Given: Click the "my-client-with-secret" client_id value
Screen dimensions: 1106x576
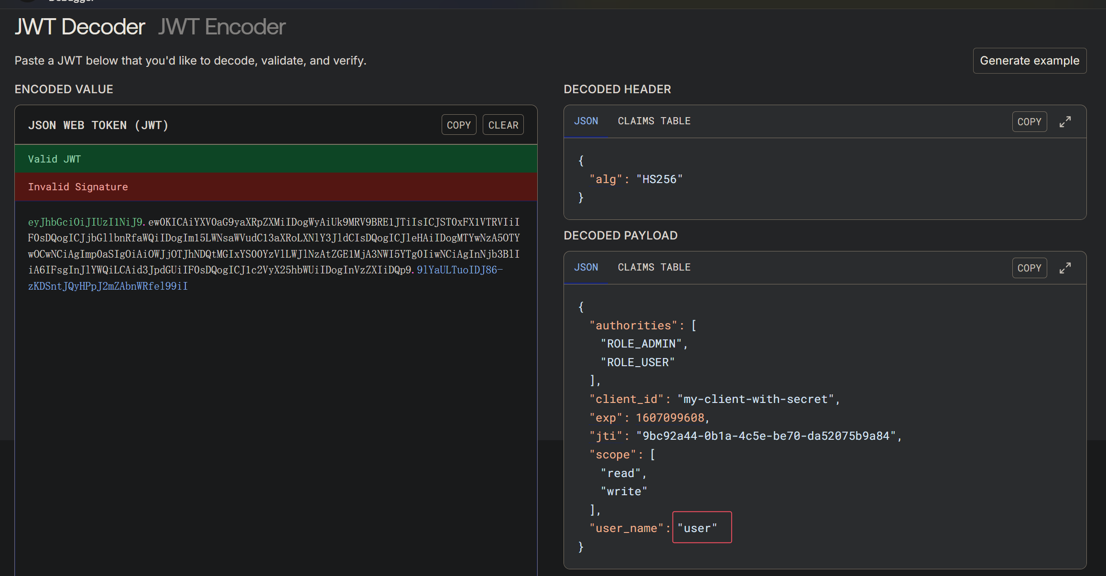Looking at the screenshot, I should (756, 399).
